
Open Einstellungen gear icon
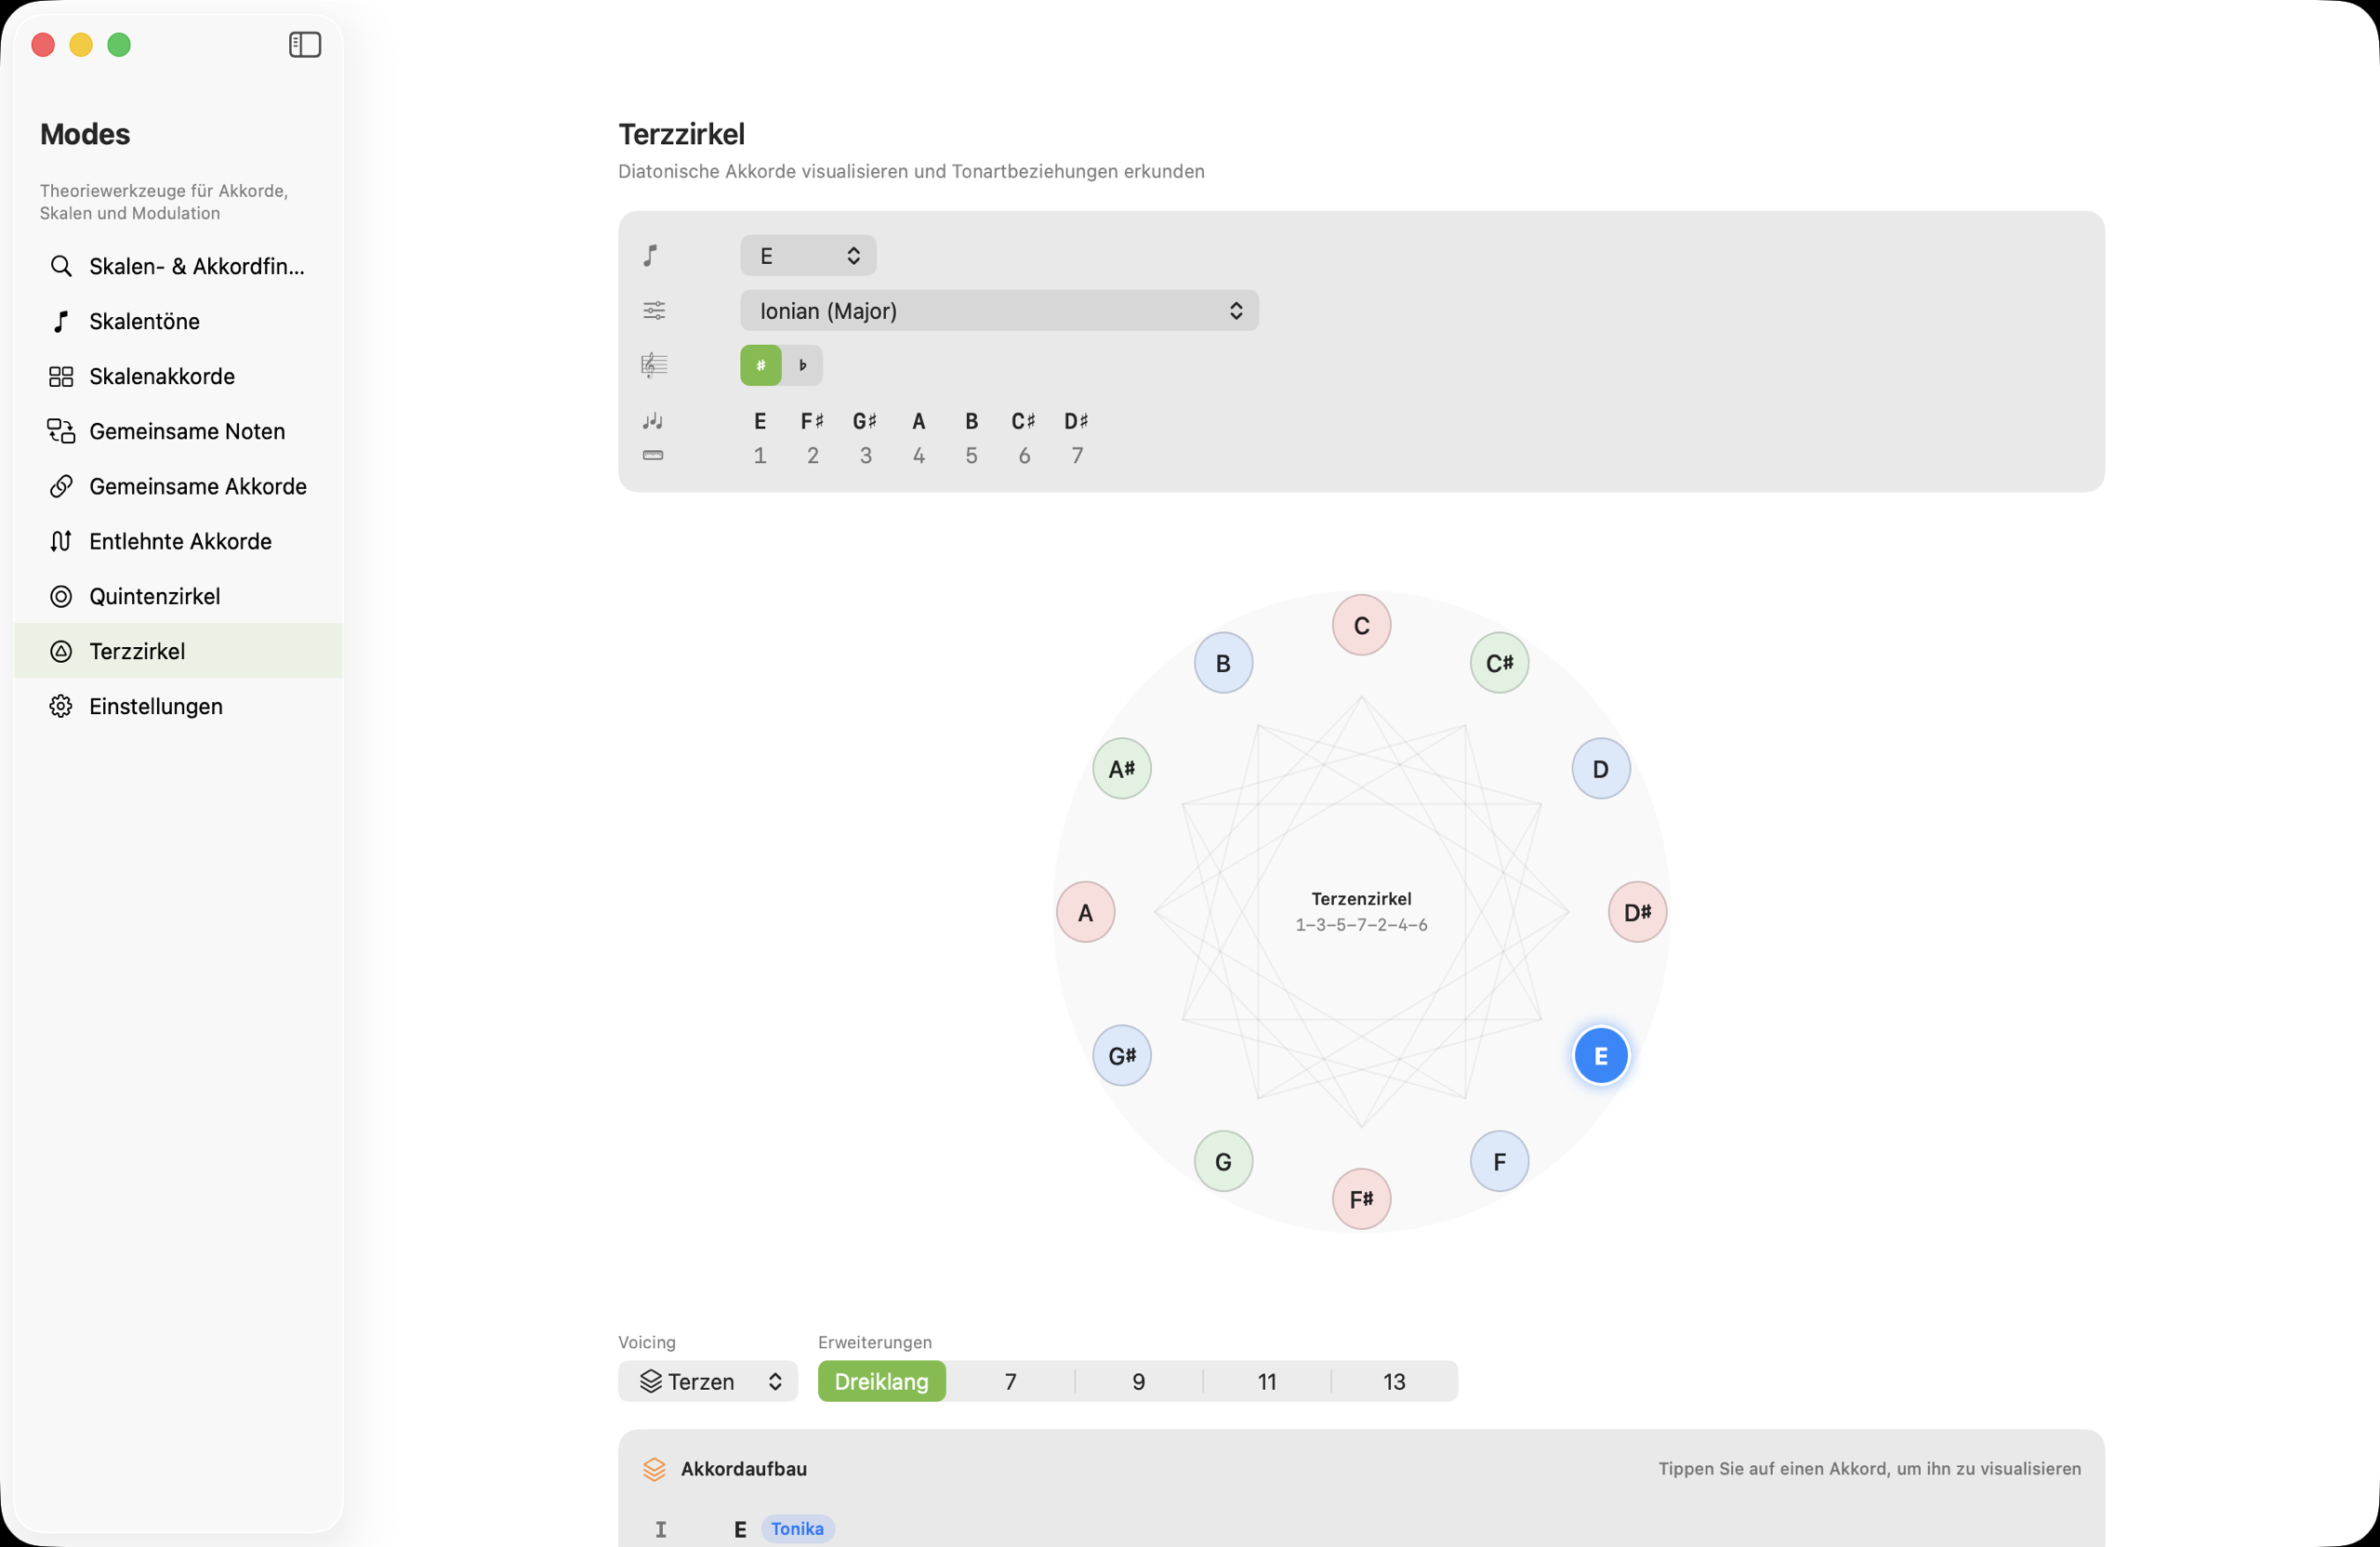pos(61,706)
